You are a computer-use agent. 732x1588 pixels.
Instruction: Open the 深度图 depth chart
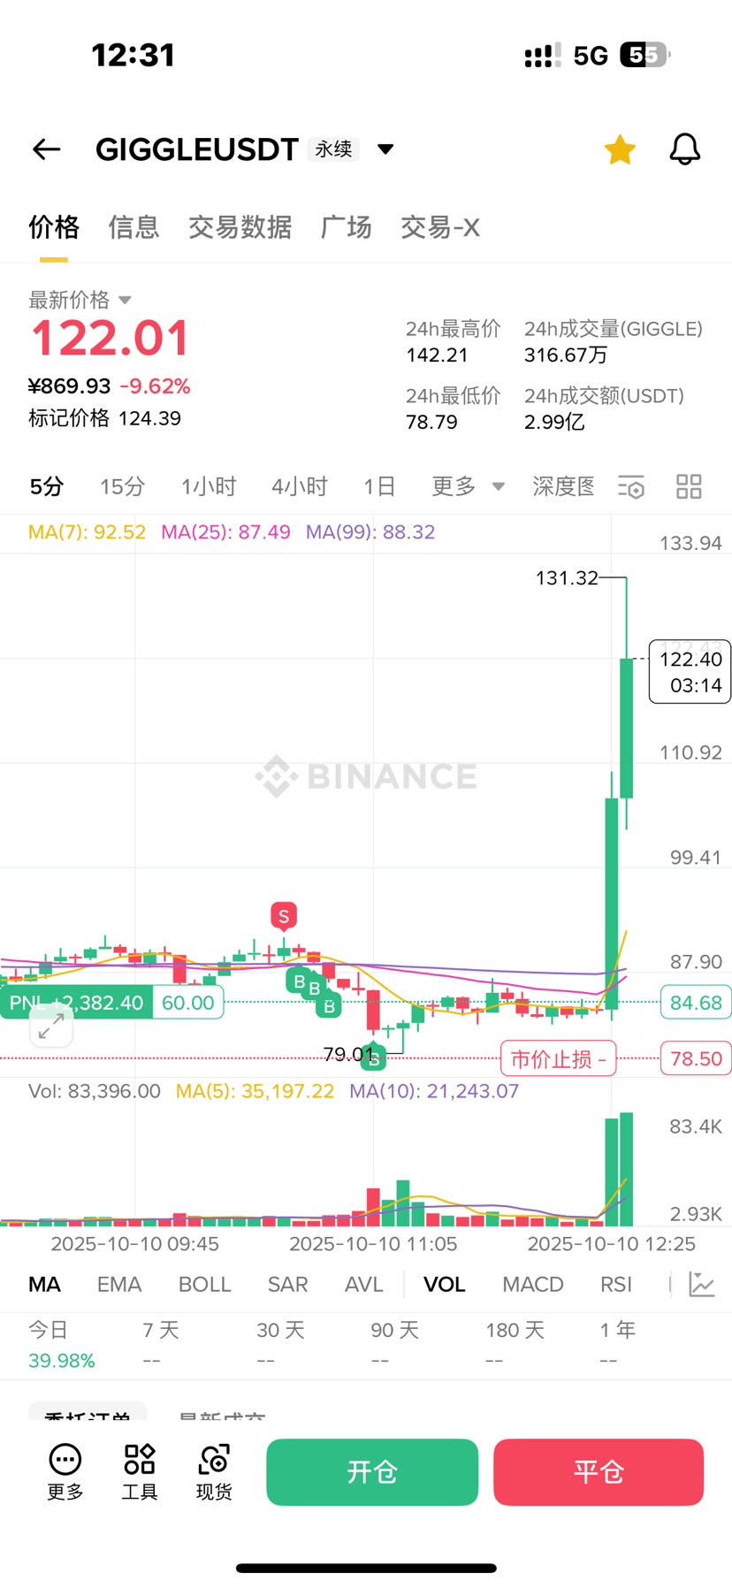(x=563, y=486)
